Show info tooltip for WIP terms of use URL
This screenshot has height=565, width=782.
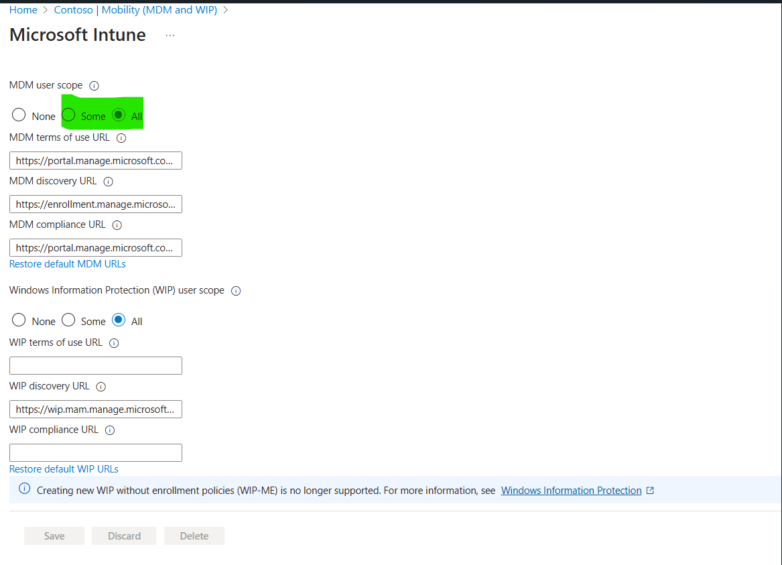[x=114, y=343]
